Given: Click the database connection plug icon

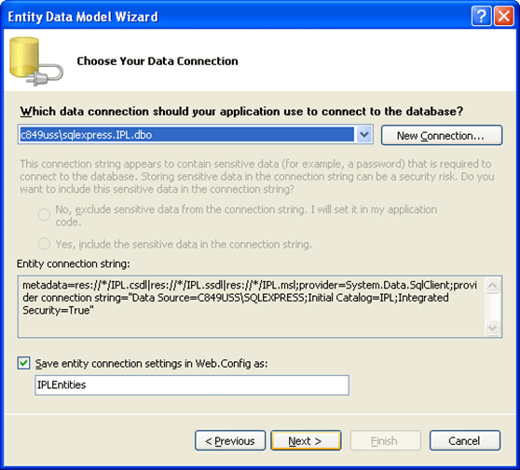Looking at the screenshot, I should 36,61.
